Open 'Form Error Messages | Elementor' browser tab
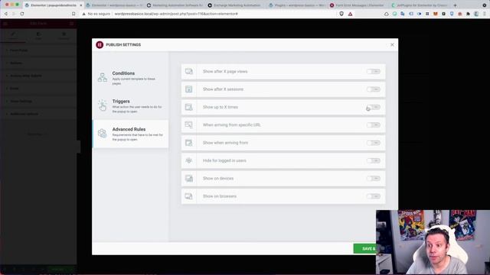 (x=358, y=5)
